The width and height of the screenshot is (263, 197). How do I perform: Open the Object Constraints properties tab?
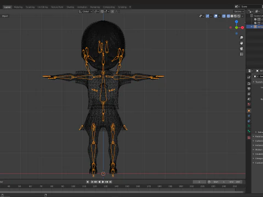click(x=249, y=121)
